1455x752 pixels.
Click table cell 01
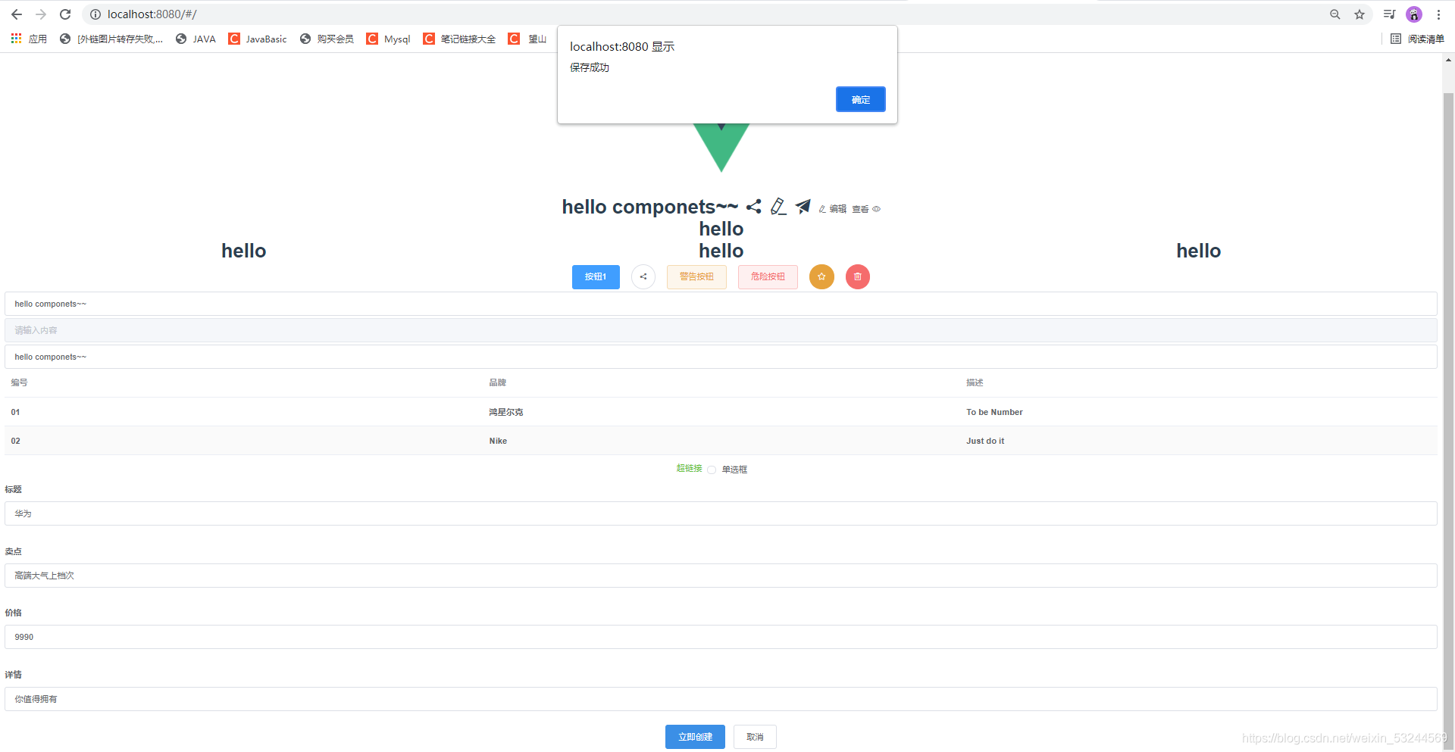pos(15,412)
